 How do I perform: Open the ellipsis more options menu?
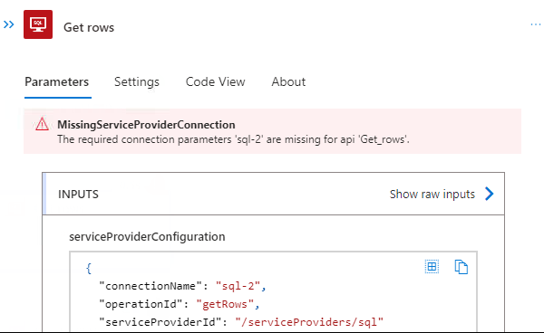pyautogui.click(x=535, y=24)
